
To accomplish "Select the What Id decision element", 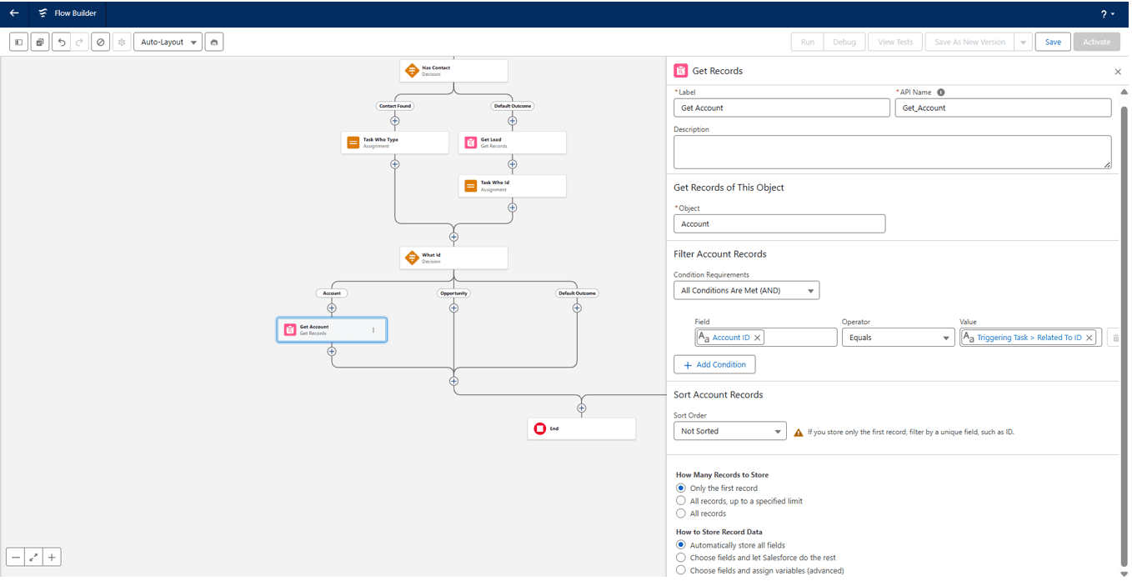I will tap(453, 258).
